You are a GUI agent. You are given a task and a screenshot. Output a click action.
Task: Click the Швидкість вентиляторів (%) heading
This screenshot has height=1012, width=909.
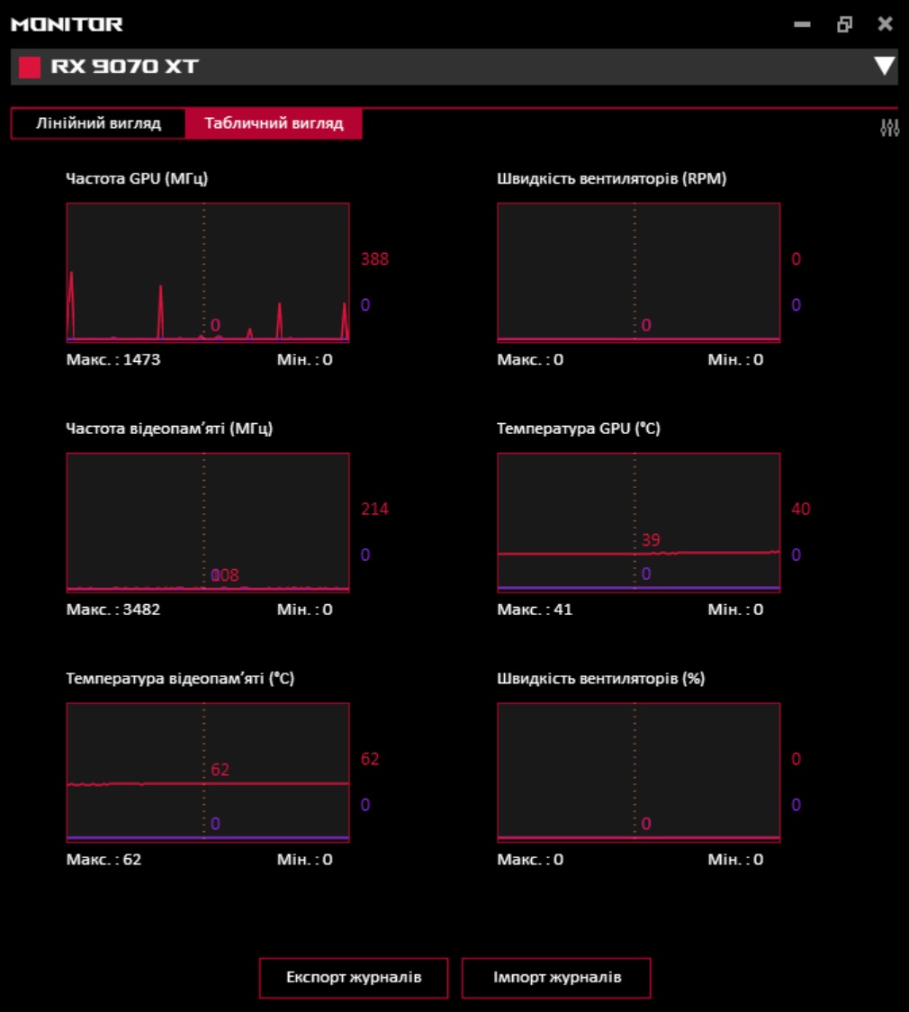600,678
